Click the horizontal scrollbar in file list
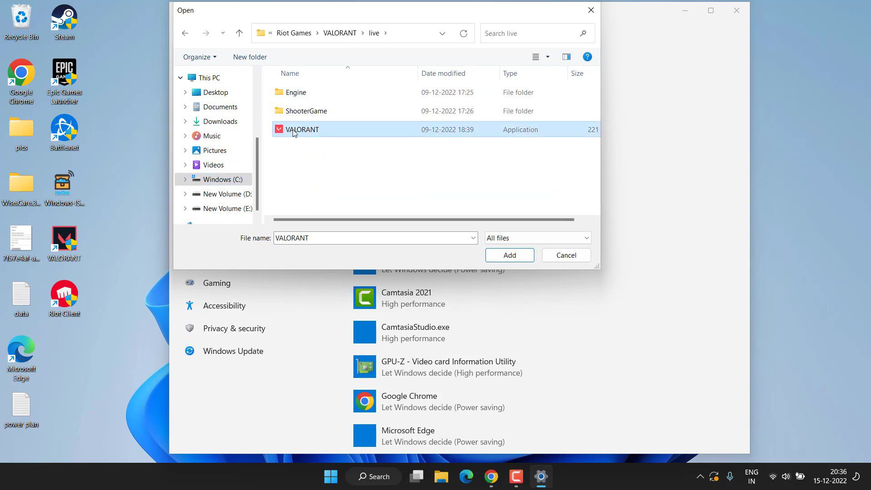The image size is (871, 490). [424, 220]
